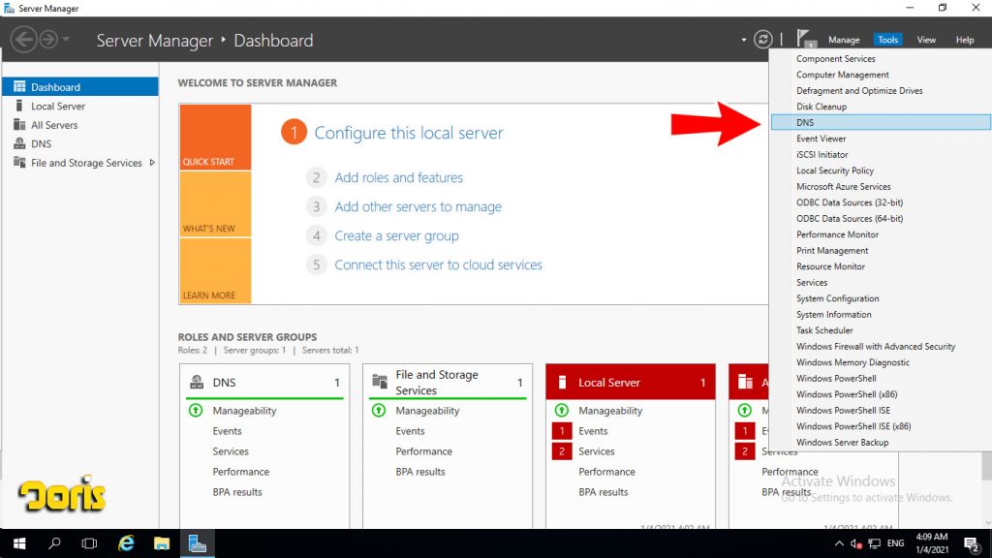Viewport: 992px width, 558px height.
Task: Click the green Manageability icon under File and Storage
Action: coord(379,410)
